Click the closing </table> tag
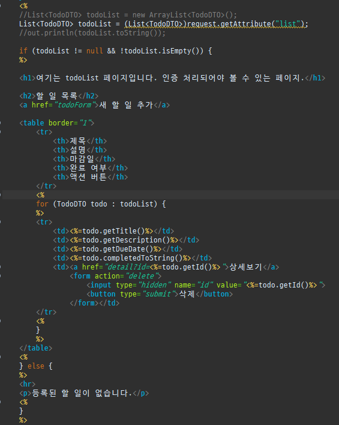The height and width of the screenshot is (425, 339). [36, 348]
